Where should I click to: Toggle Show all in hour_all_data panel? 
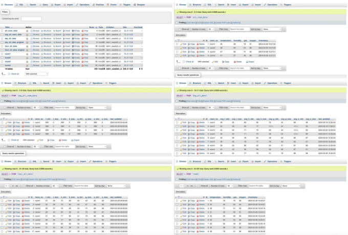[24, 186]
